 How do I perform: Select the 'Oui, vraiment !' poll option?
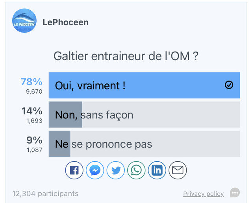tap(144, 85)
